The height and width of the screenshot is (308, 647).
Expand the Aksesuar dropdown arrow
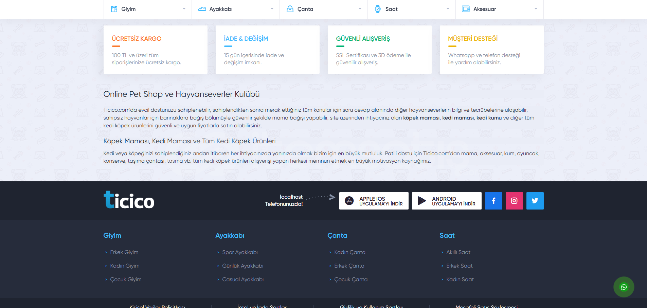coord(536,9)
